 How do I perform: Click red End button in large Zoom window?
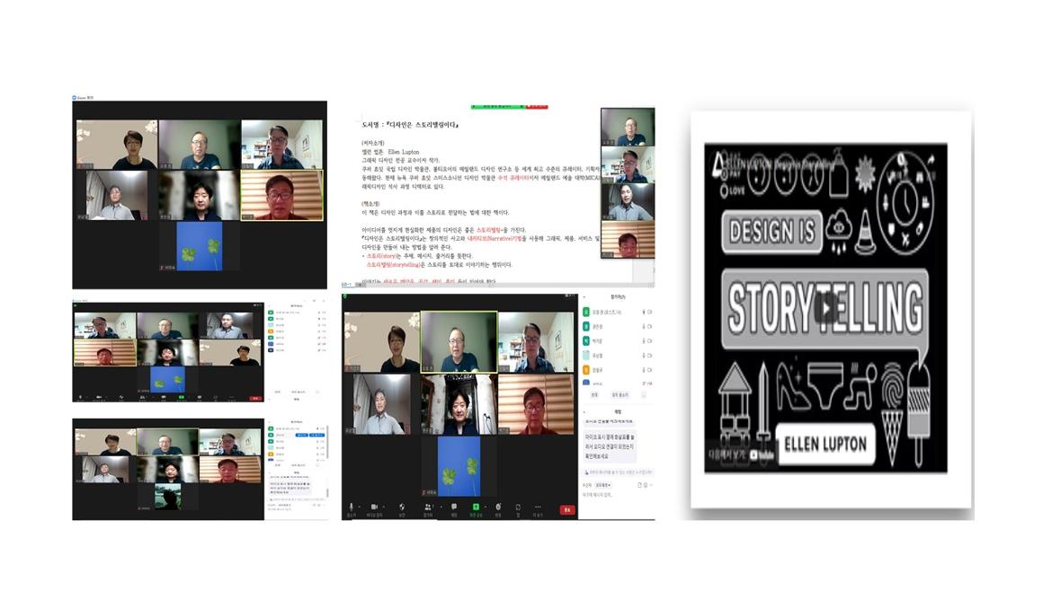[567, 510]
